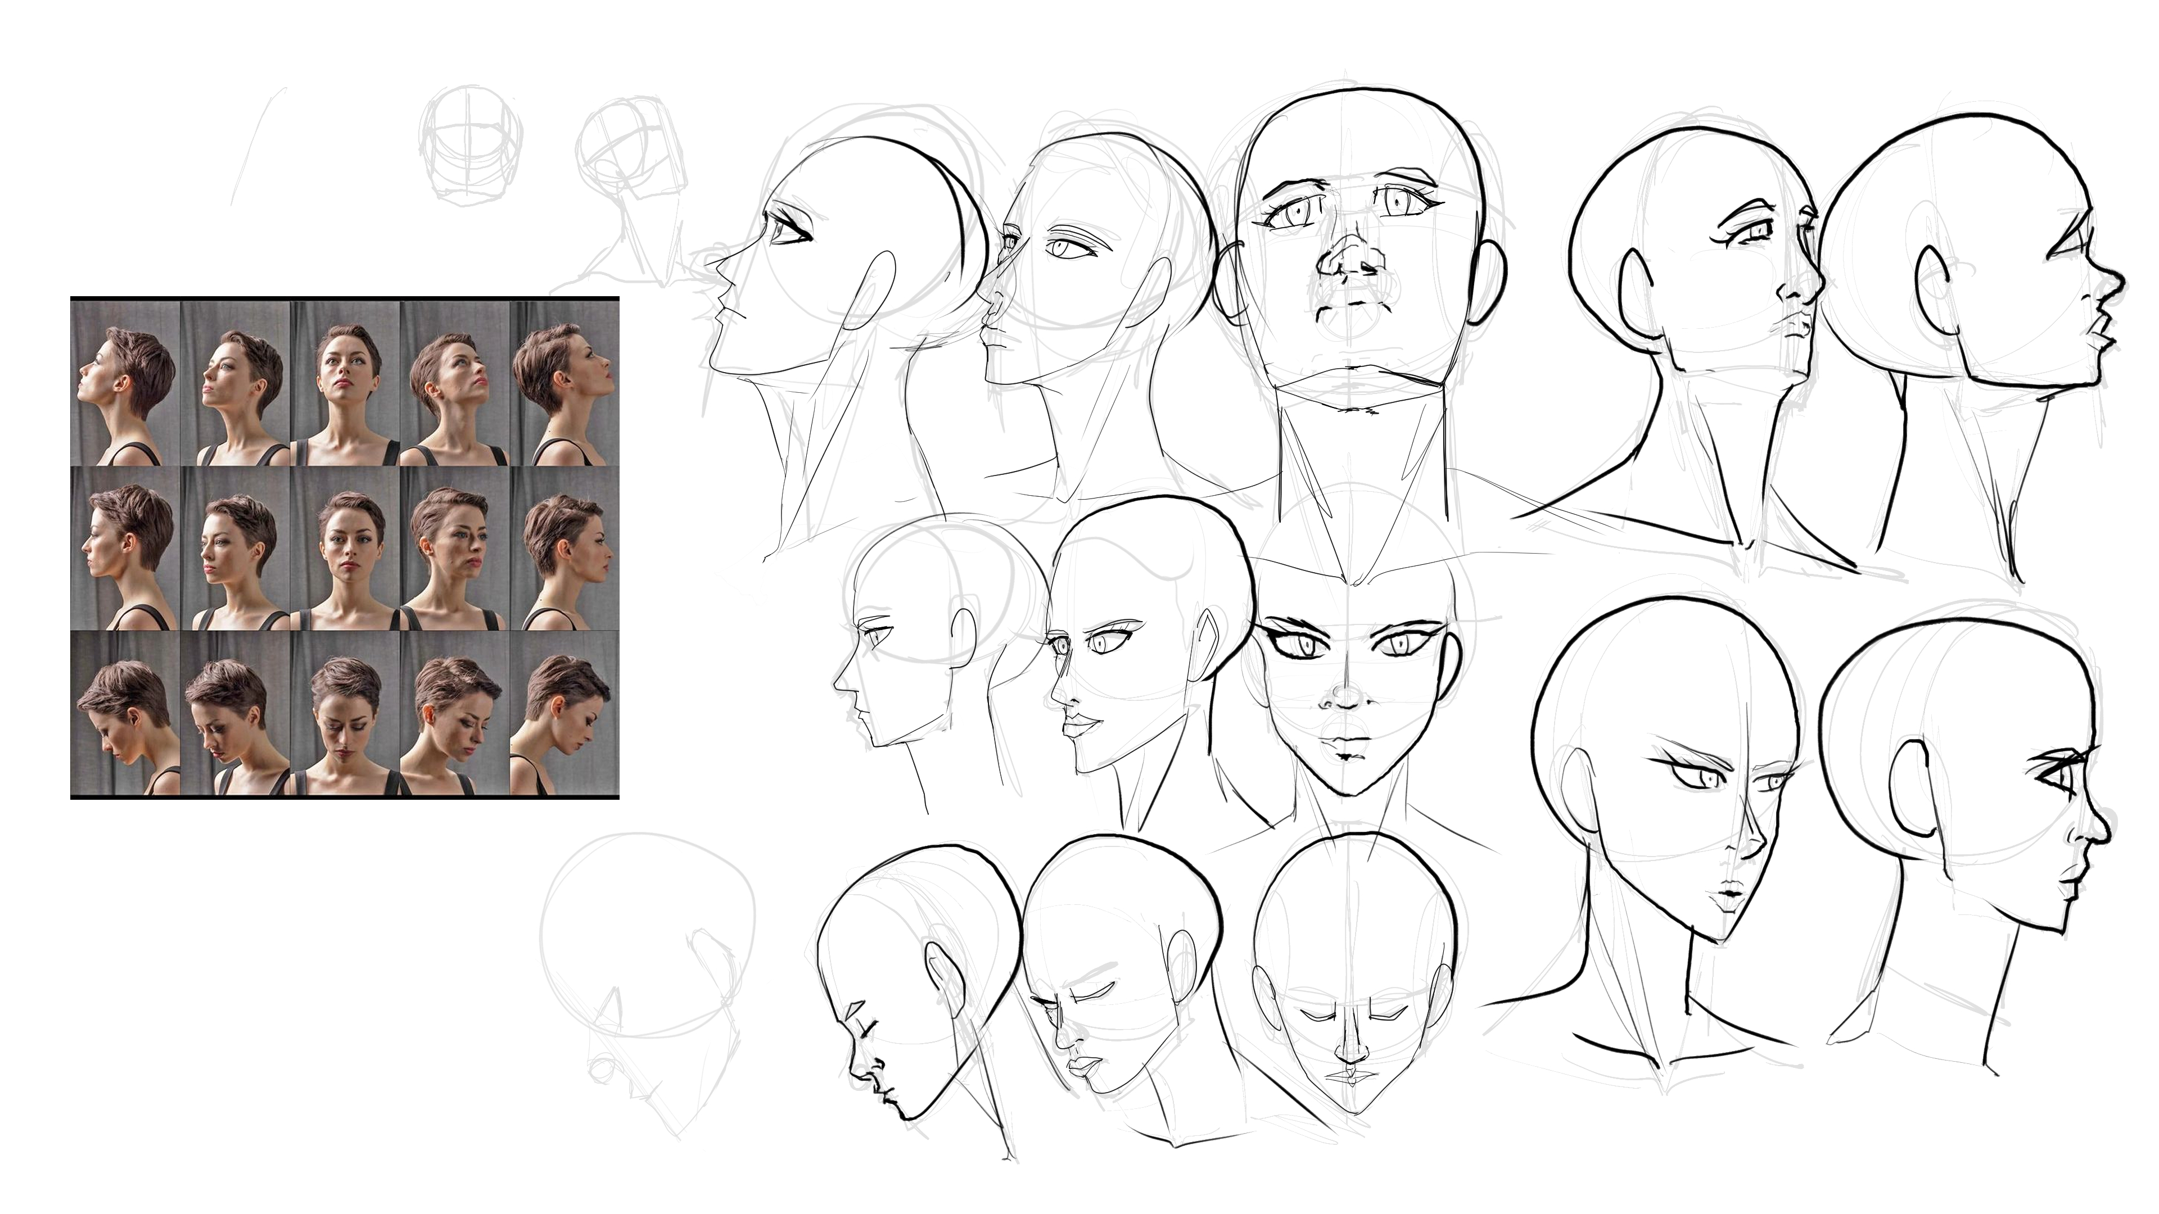Select the bottom-right reference photo, downward right profile

(x=564, y=712)
